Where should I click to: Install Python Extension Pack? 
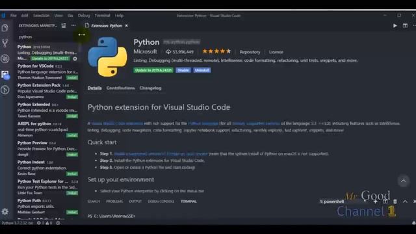click(x=72, y=97)
